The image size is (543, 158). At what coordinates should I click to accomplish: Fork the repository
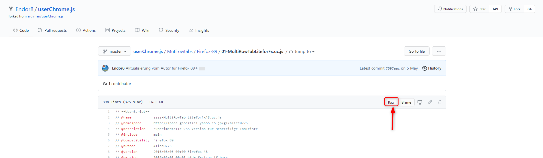(x=514, y=9)
